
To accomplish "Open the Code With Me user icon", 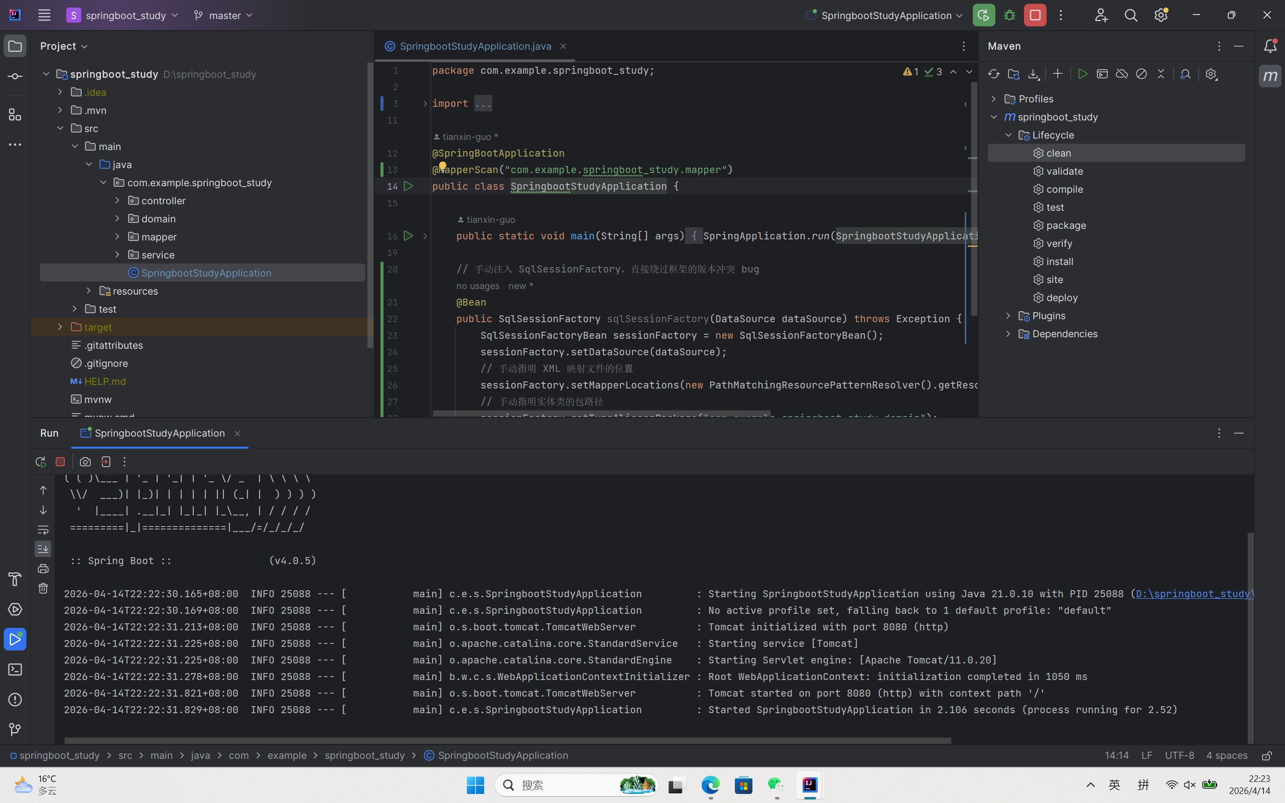I will [1101, 16].
